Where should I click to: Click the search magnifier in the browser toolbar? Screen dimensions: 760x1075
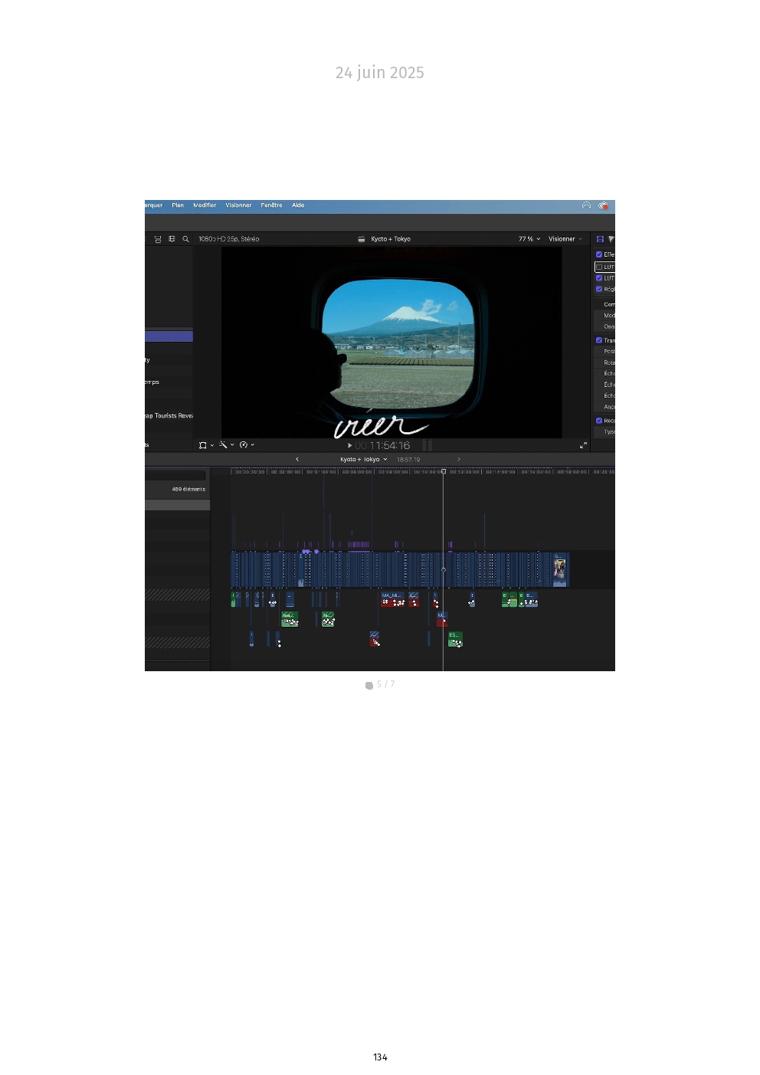(185, 239)
